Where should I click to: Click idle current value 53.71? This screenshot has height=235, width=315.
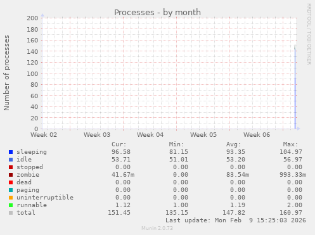click(121, 160)
